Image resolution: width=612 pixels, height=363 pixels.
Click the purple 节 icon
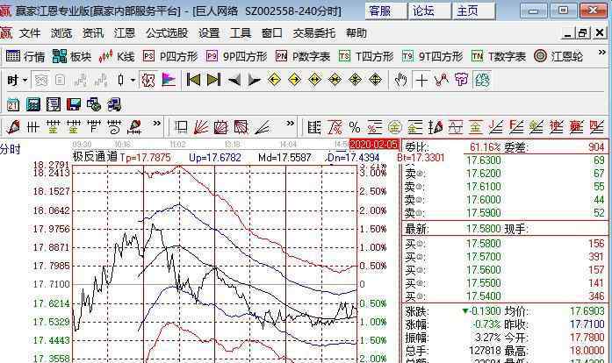(461, 81)
